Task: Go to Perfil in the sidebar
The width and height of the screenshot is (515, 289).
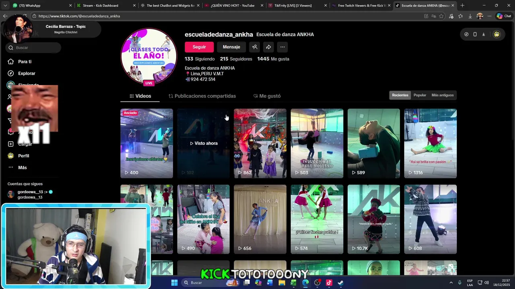Action: [19, 156]
